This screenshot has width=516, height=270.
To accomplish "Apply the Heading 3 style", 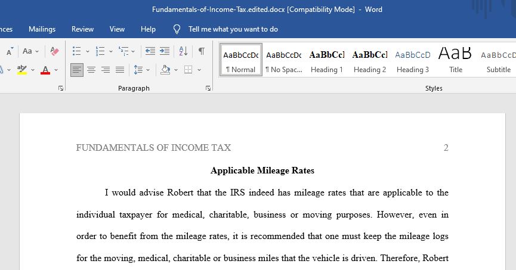I will pos(413,60).
